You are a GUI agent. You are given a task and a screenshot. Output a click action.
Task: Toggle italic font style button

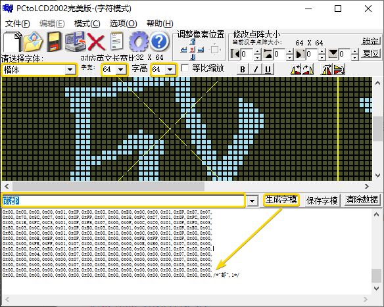click(255, 70)
